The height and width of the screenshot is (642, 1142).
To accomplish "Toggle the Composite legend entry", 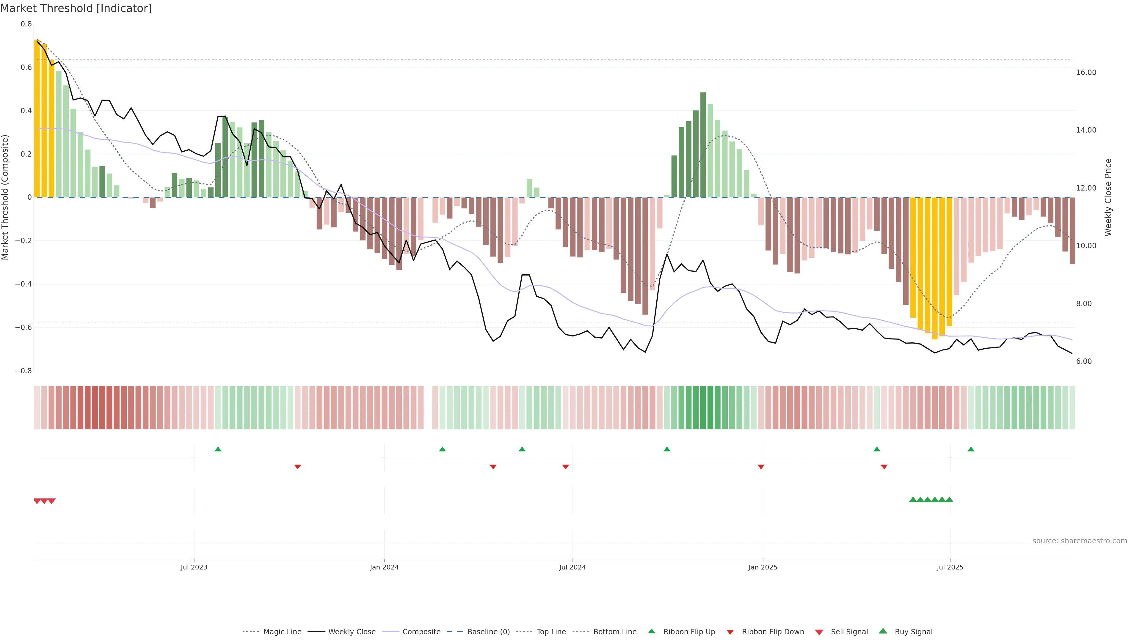I will click(421, 632).
